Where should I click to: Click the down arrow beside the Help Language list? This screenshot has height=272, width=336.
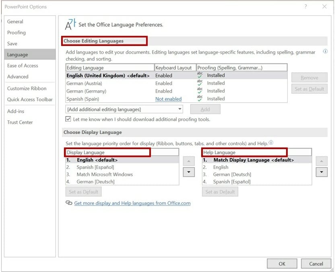[x=322, y=172]
